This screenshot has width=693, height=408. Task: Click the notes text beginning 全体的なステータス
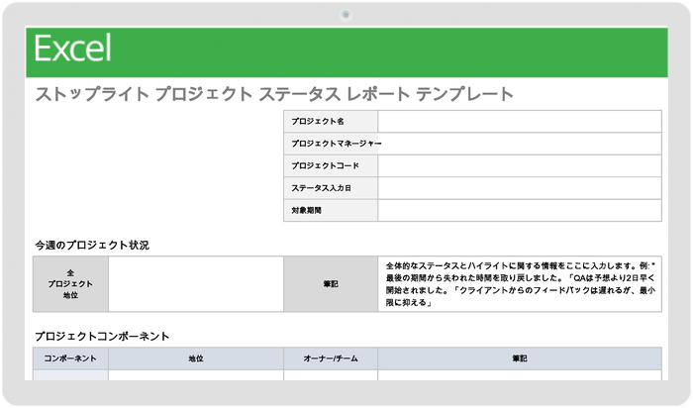(520, 284)
